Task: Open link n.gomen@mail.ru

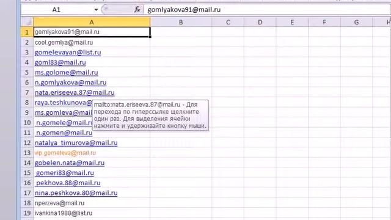Action: point(64,133)
